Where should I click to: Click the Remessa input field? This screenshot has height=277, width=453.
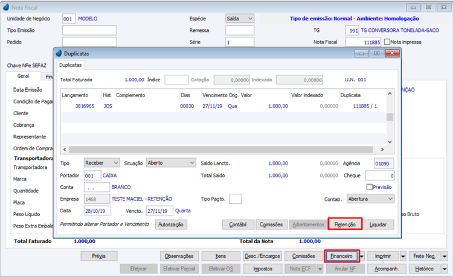click(240, 30)
